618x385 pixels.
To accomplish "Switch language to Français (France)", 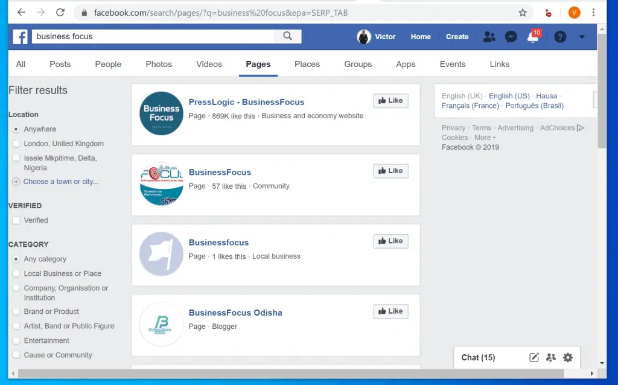I will click(470, 105).
